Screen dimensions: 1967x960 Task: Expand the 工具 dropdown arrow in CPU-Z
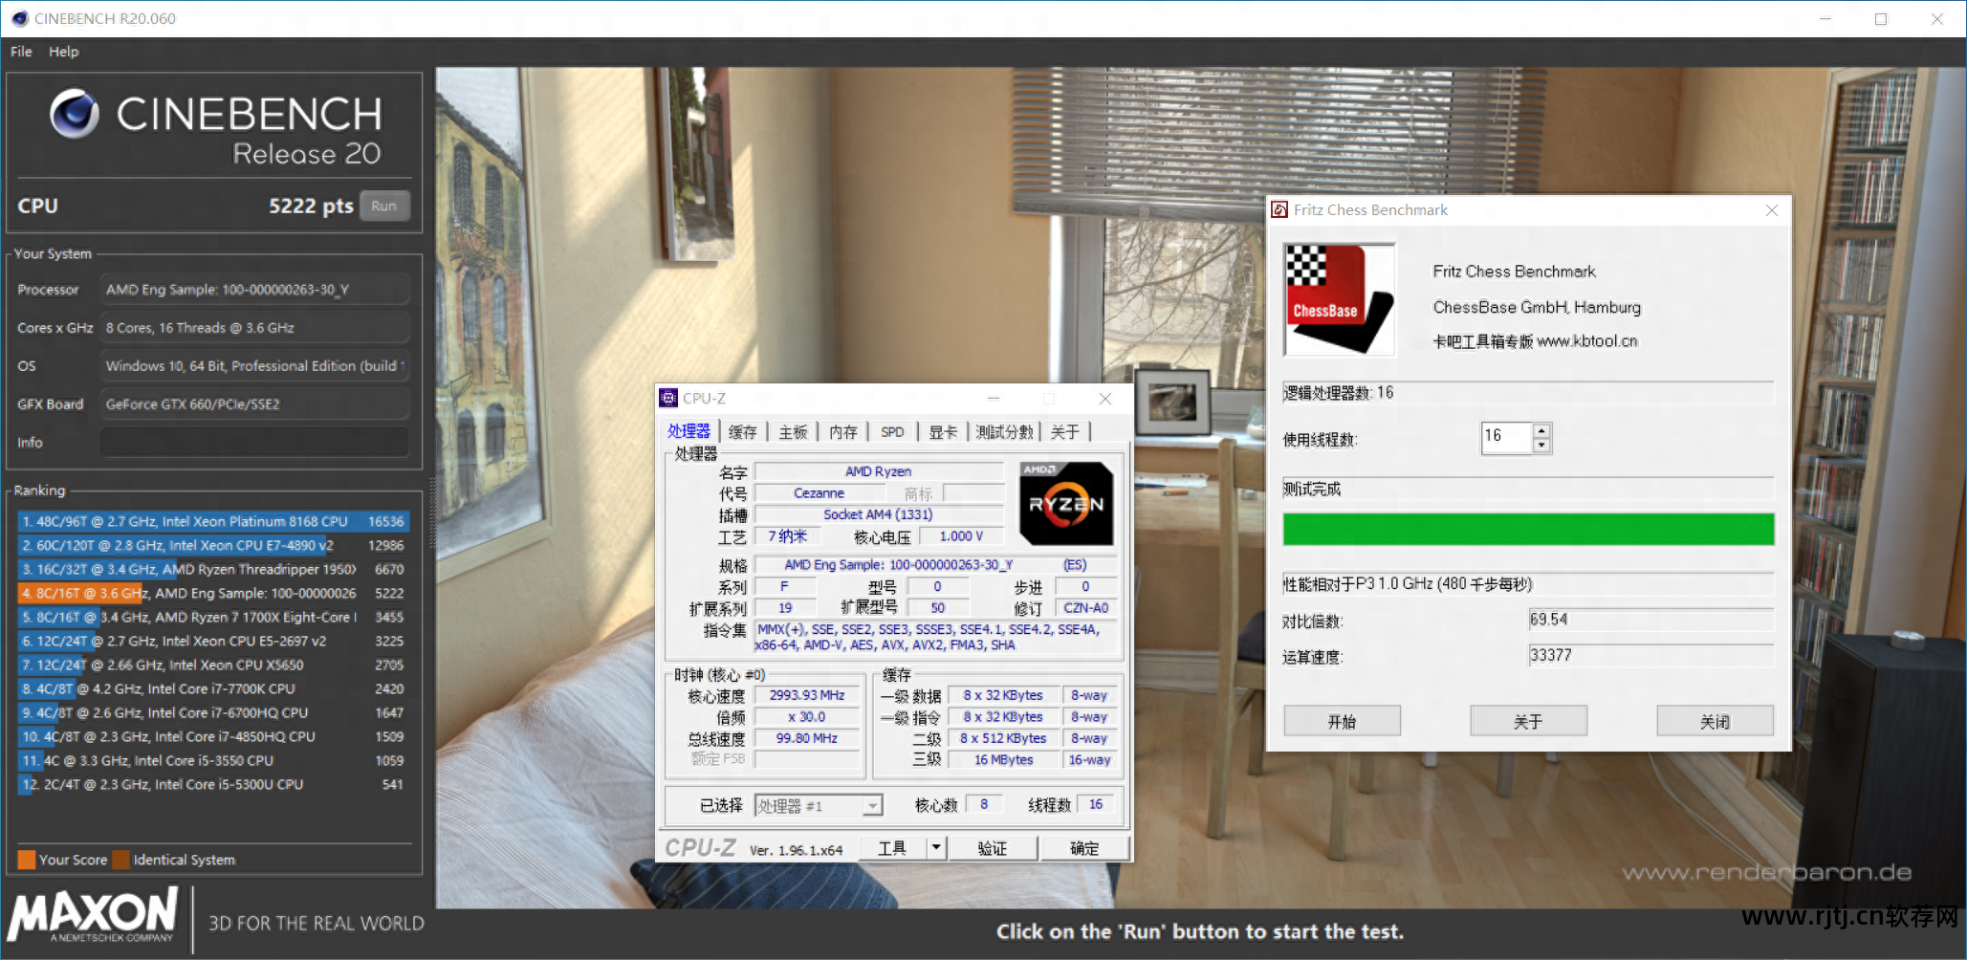coord(936,848)
